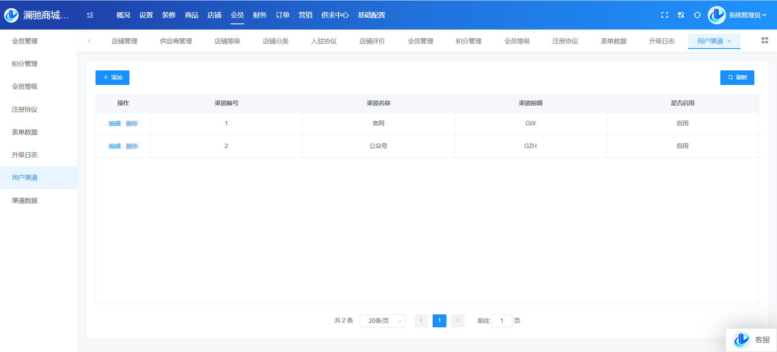Open the 客服 support widget

pos(752,340)
